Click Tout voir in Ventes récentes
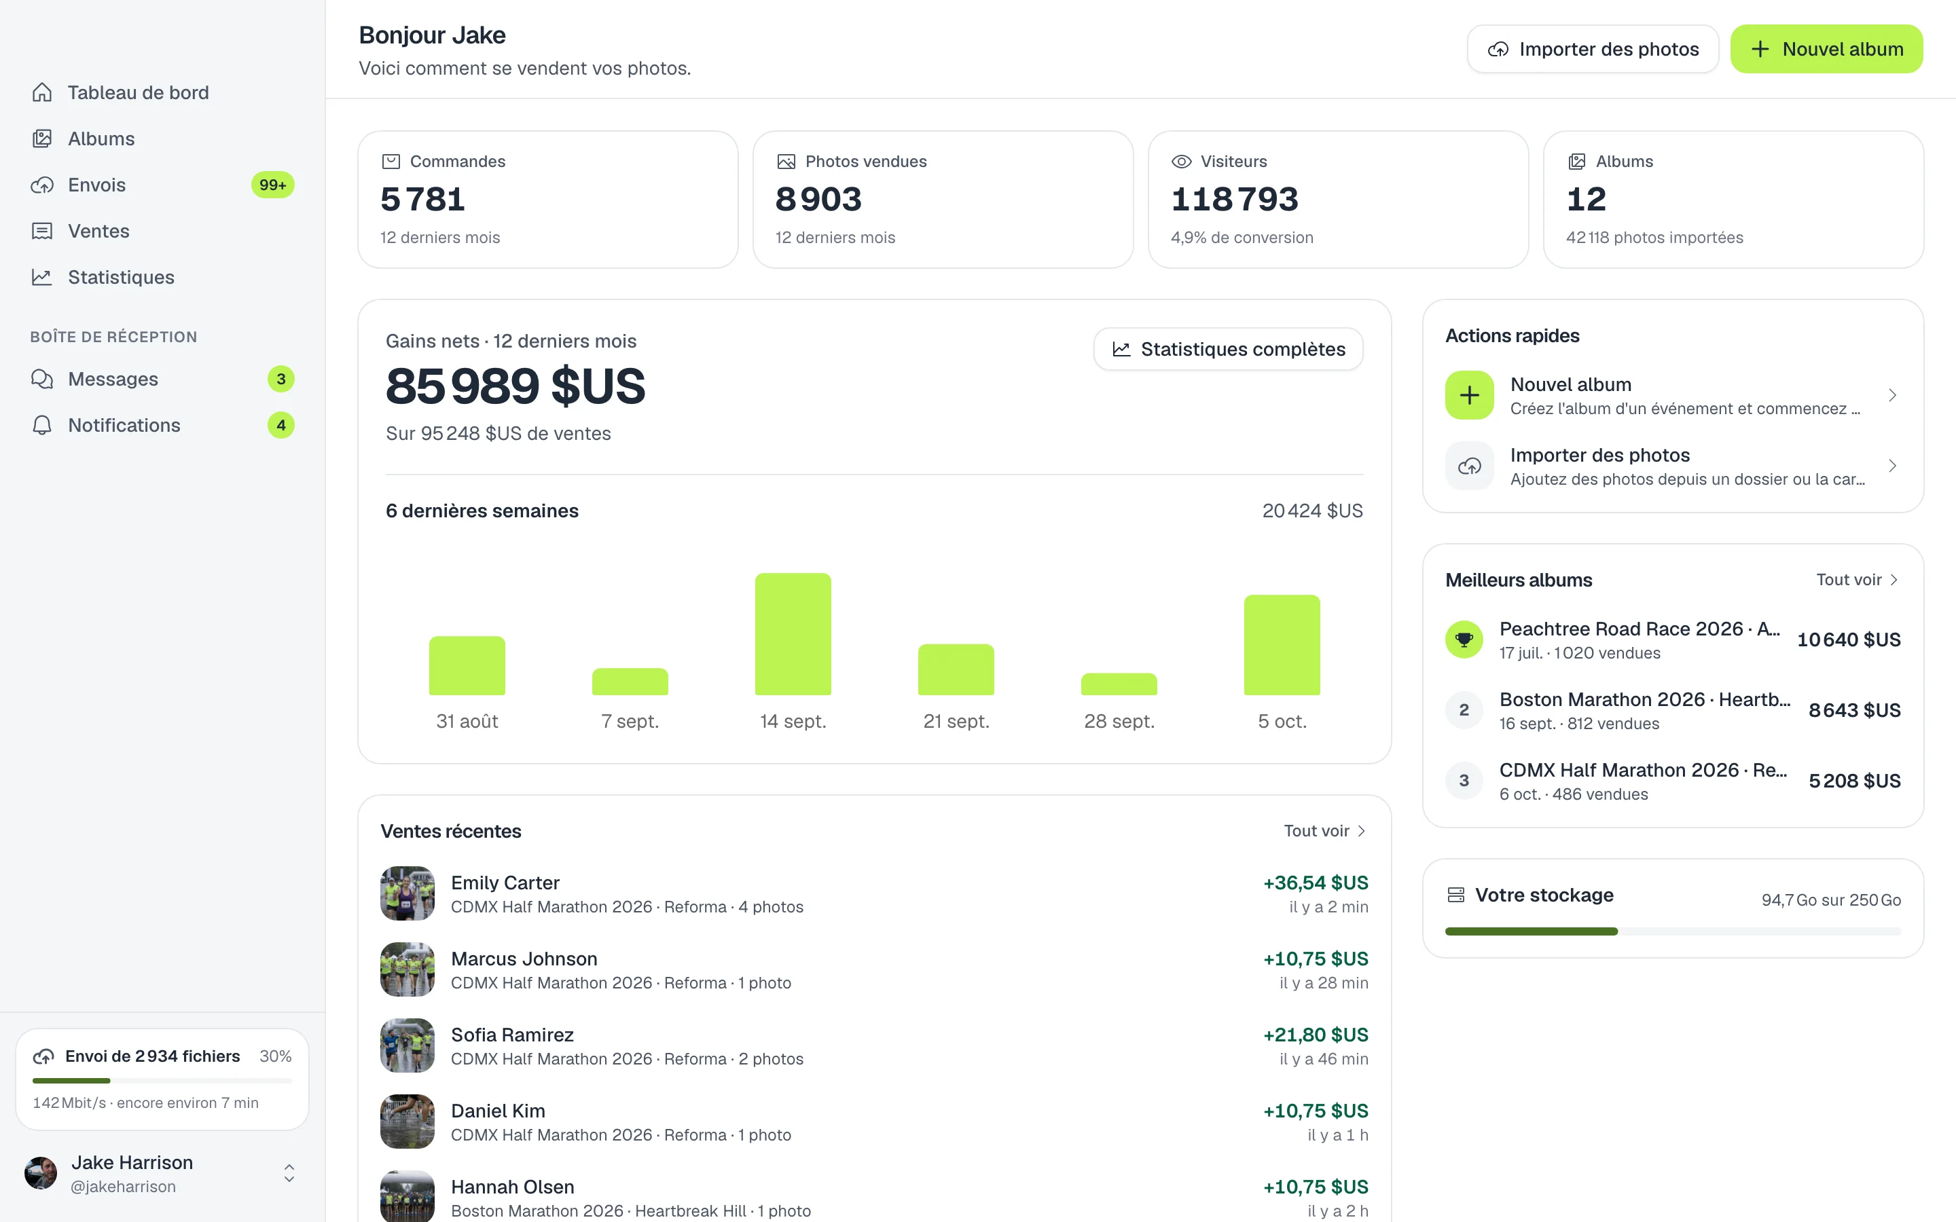 tap(1325, 831)
